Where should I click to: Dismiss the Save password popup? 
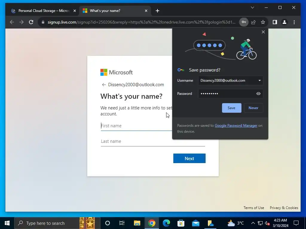[x=263, y=32]
